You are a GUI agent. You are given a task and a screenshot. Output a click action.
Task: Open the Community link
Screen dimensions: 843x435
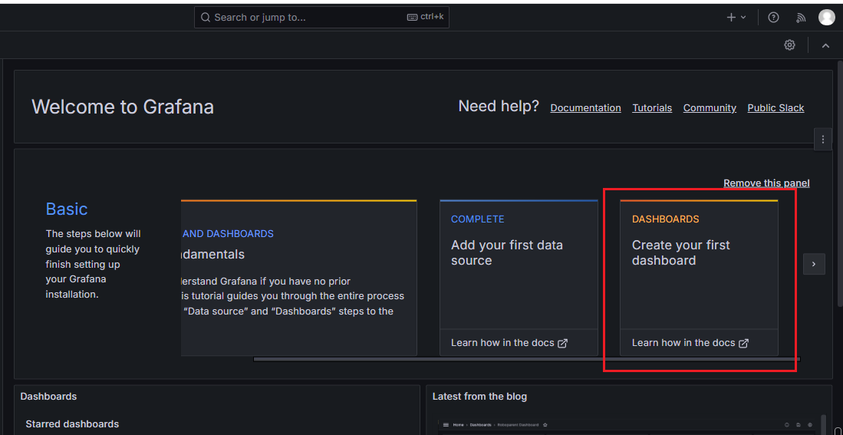click(x=710, y=108)
